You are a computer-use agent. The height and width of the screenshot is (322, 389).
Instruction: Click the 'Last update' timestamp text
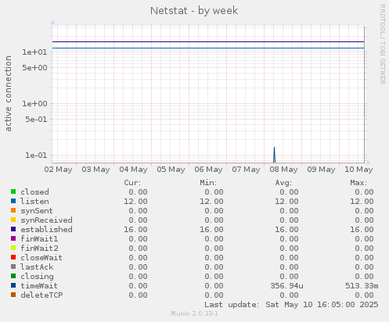[291, 305]
